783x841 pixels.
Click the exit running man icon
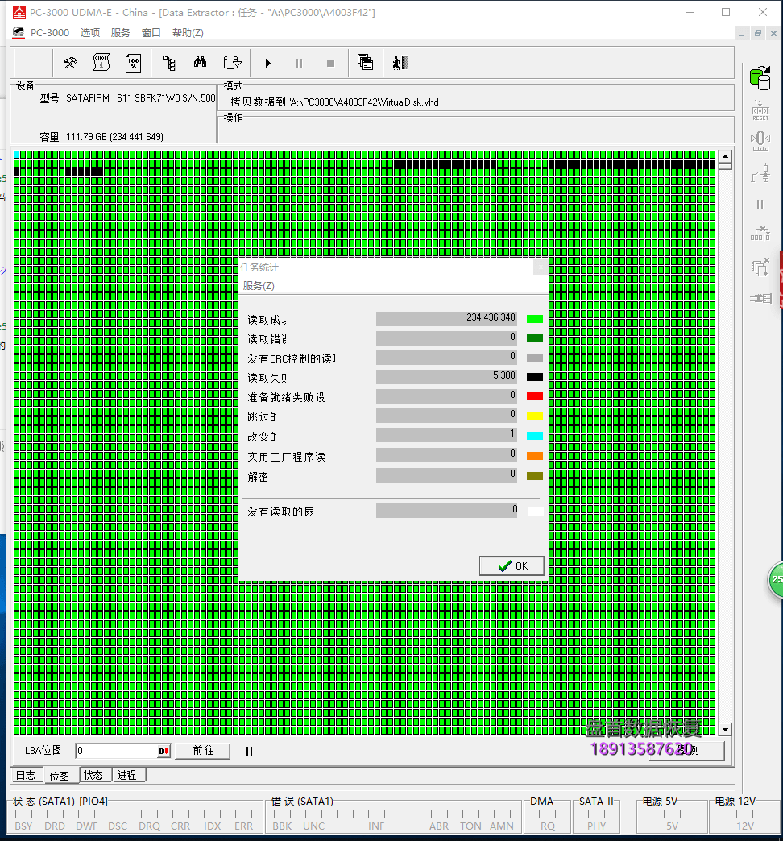point(400,63)
